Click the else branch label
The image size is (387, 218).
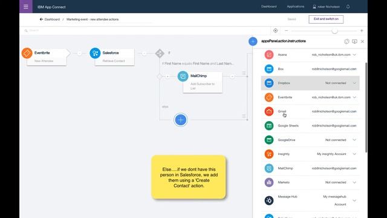[x=165, y=107]
